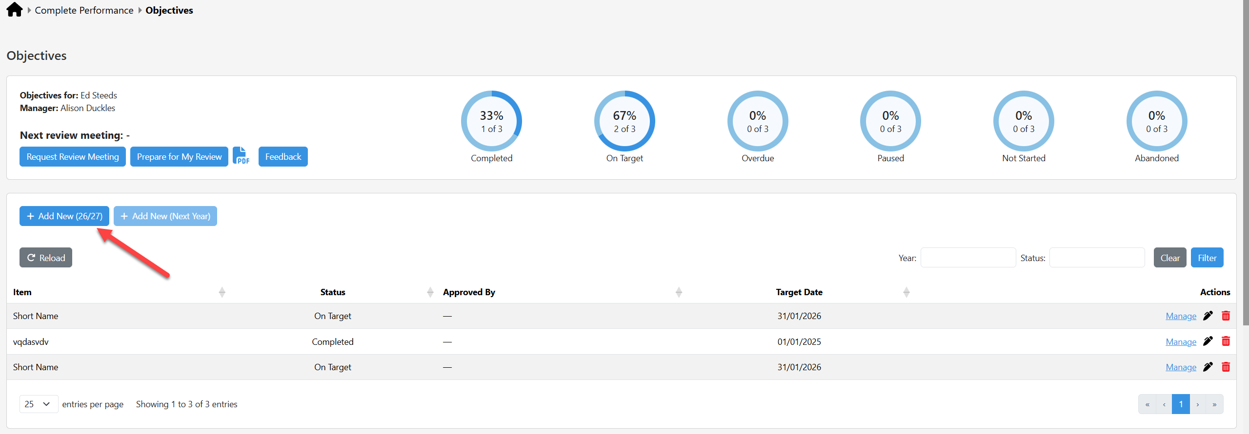Edit the vqdasvdv objective pencil icon
Screen dimensions: 1249x434
pos(1208,341)
